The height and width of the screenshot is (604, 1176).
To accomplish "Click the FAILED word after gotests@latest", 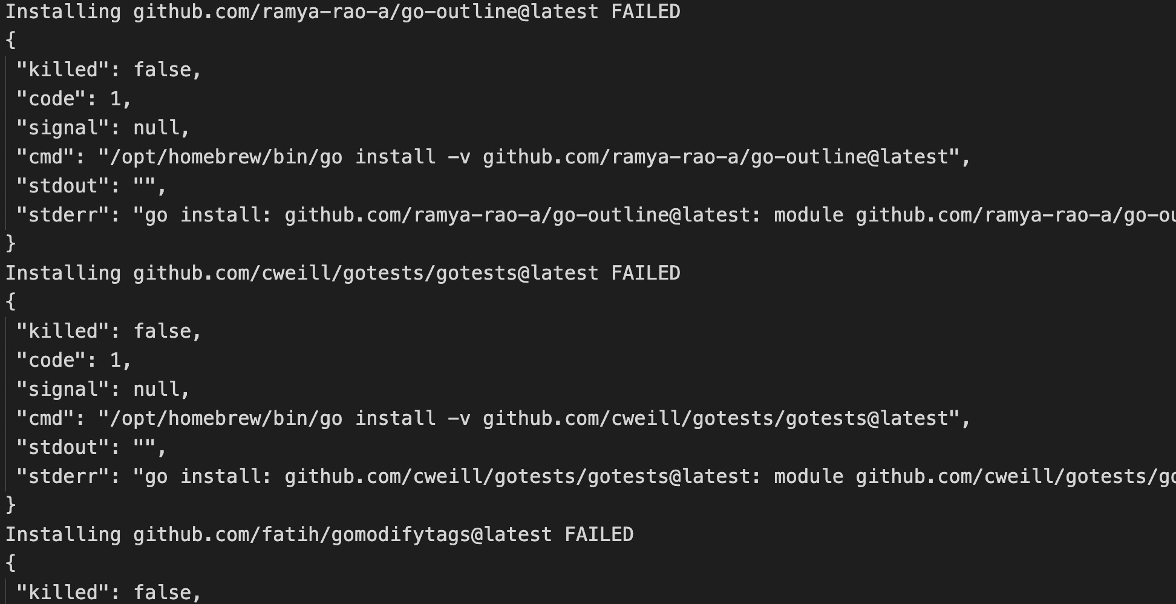I will pyautogui.click(x=645, y=273).
